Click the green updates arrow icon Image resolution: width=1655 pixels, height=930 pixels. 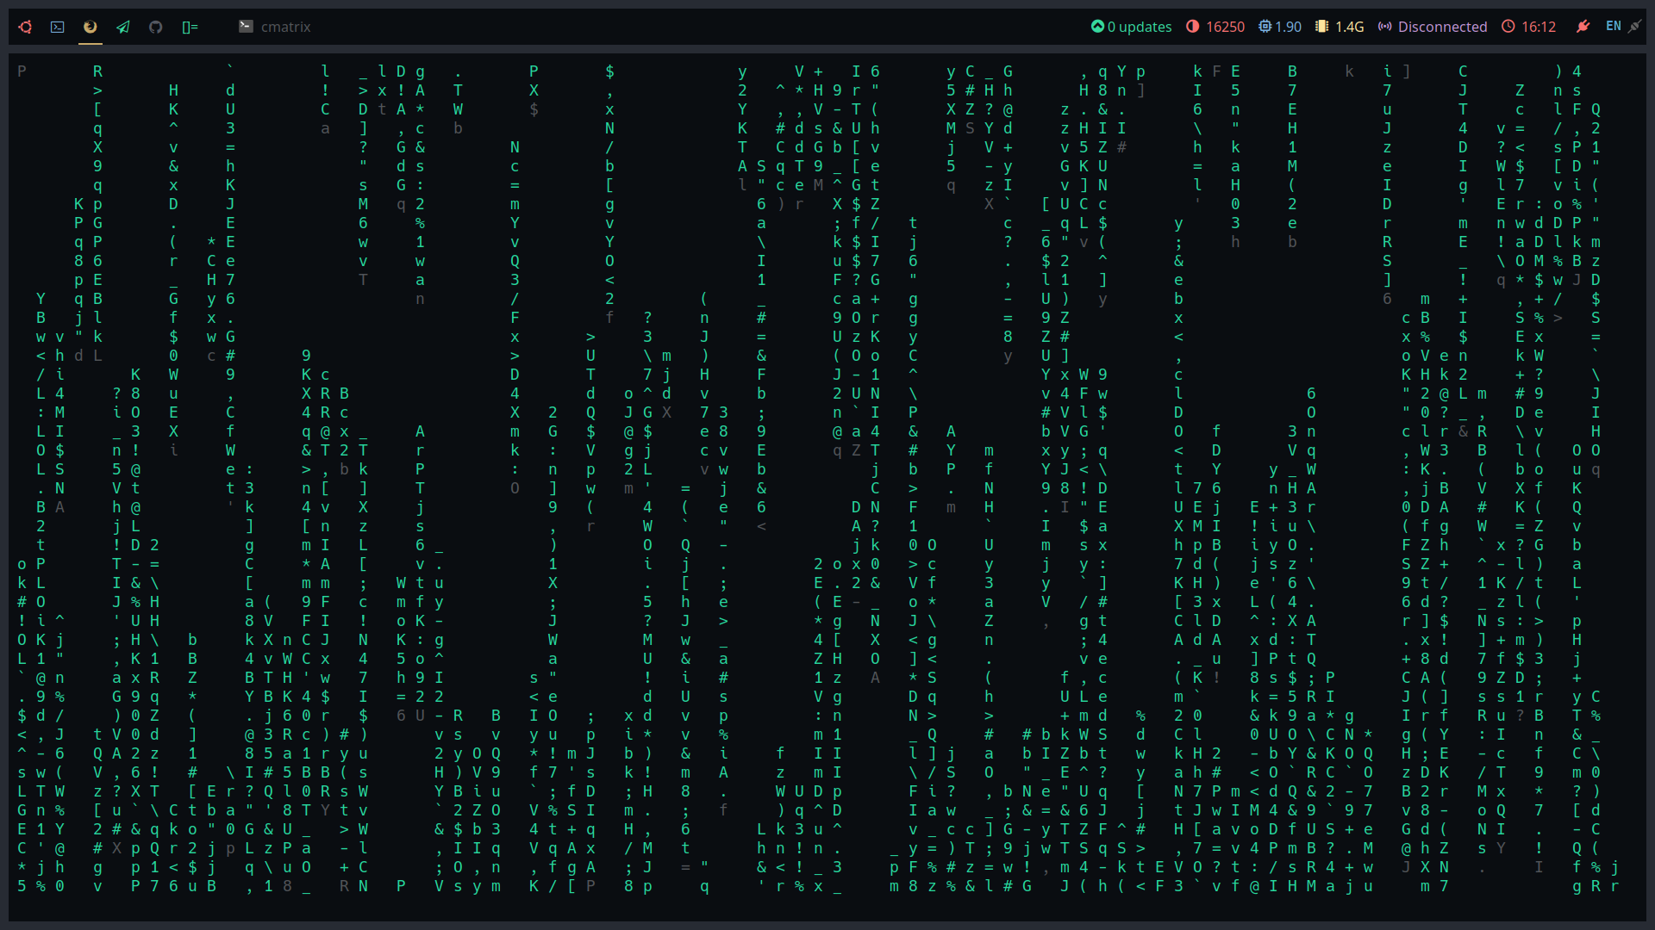pos(1097,27)
